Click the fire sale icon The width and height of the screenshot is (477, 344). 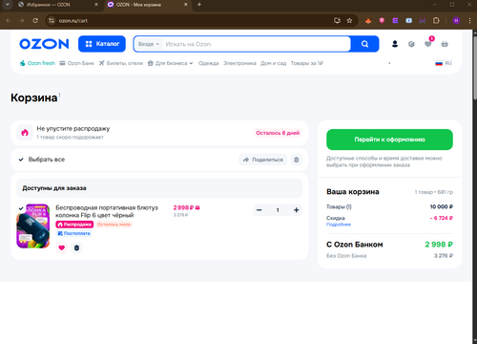point(25,133)
